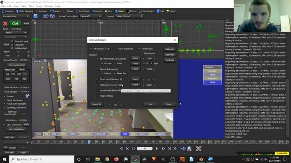This screenshot has width=291, height=163.
Task: Select the Auto only radio option
Action: [116, 49]
